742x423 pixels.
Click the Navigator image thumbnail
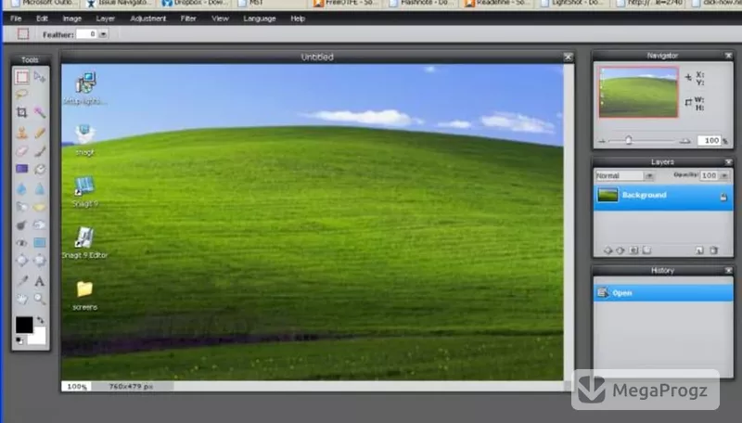[x=638, y=92]
